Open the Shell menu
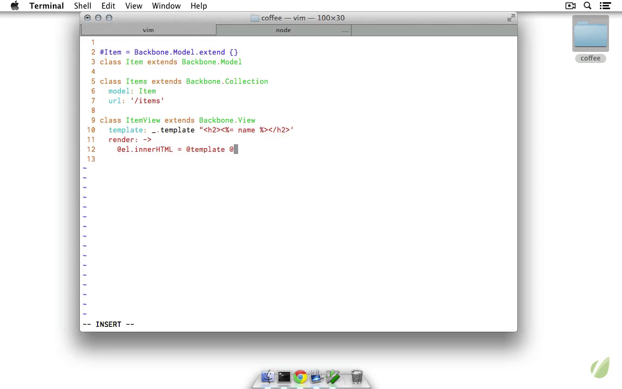 (x=83, y=6)
